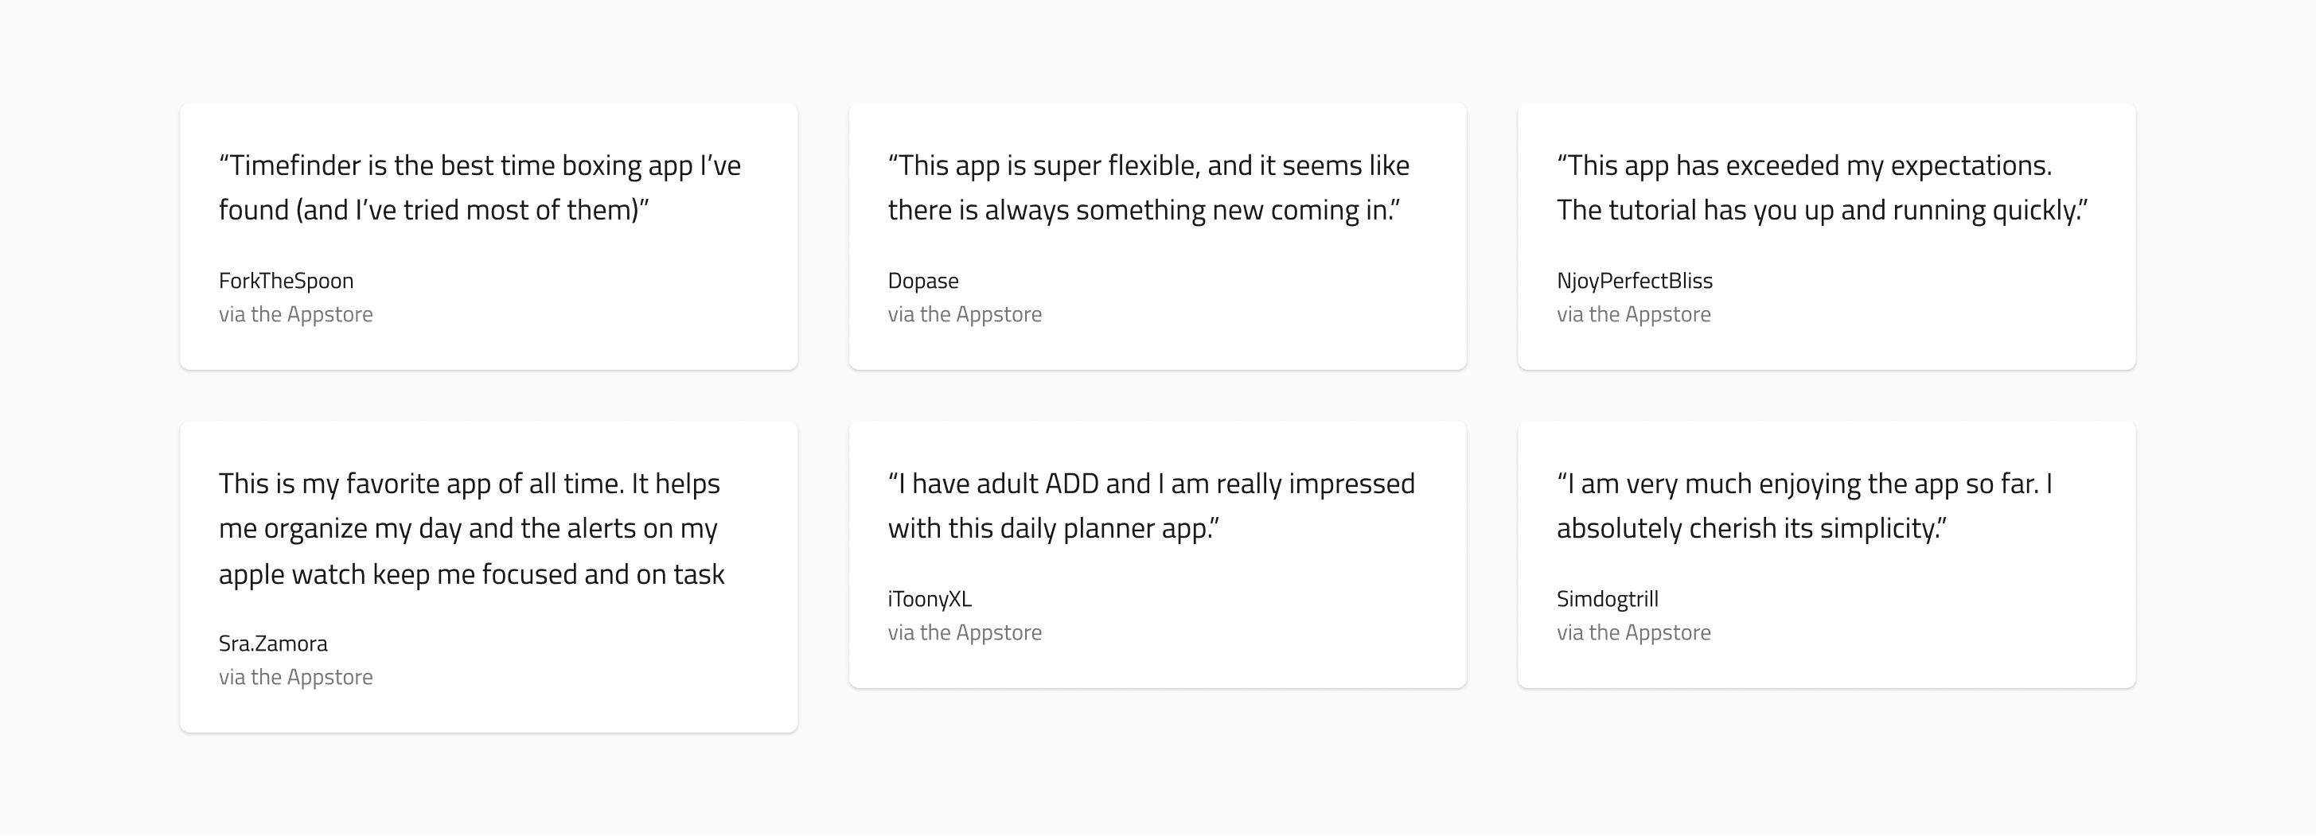The image size is (2316, 836).
Task: Click via the Appstore under Simdogtrill
Action: (1634, 633)
